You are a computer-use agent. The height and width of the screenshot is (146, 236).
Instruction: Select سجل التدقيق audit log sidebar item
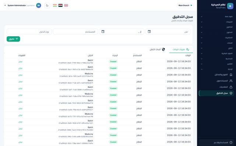216,93
